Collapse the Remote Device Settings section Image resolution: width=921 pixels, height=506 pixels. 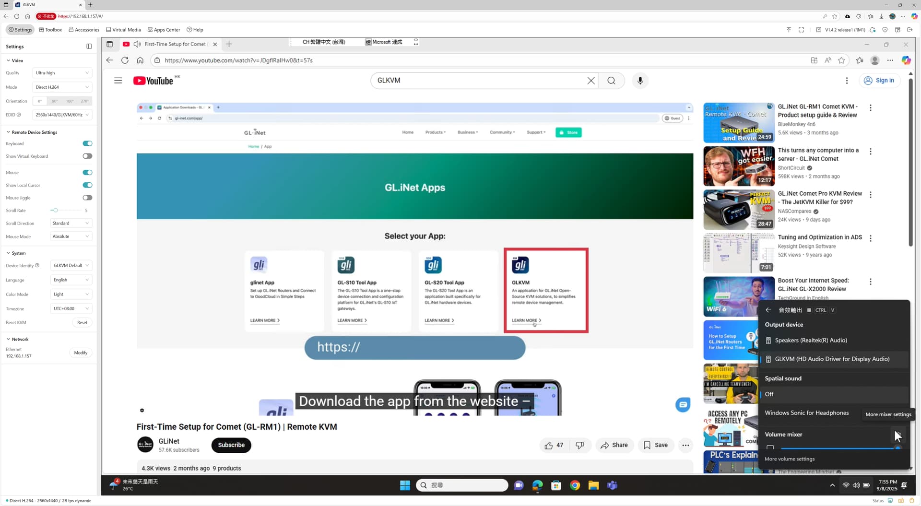tap(8, 132)
